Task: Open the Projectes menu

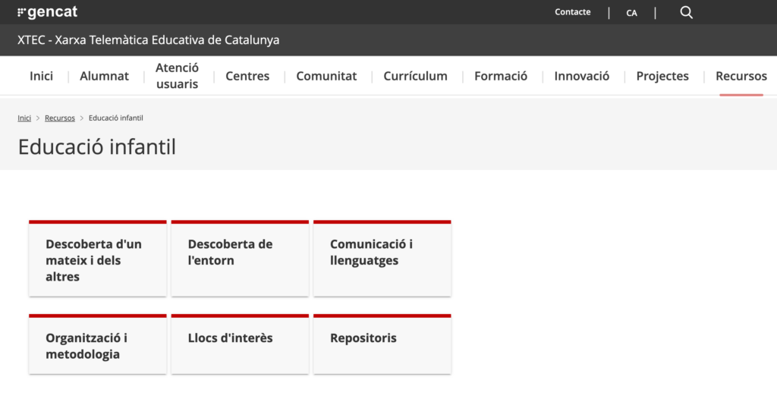Action: tap(662, 76)
